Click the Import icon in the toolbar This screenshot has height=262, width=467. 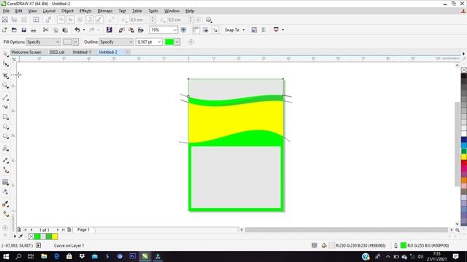(x=122, y=30)
